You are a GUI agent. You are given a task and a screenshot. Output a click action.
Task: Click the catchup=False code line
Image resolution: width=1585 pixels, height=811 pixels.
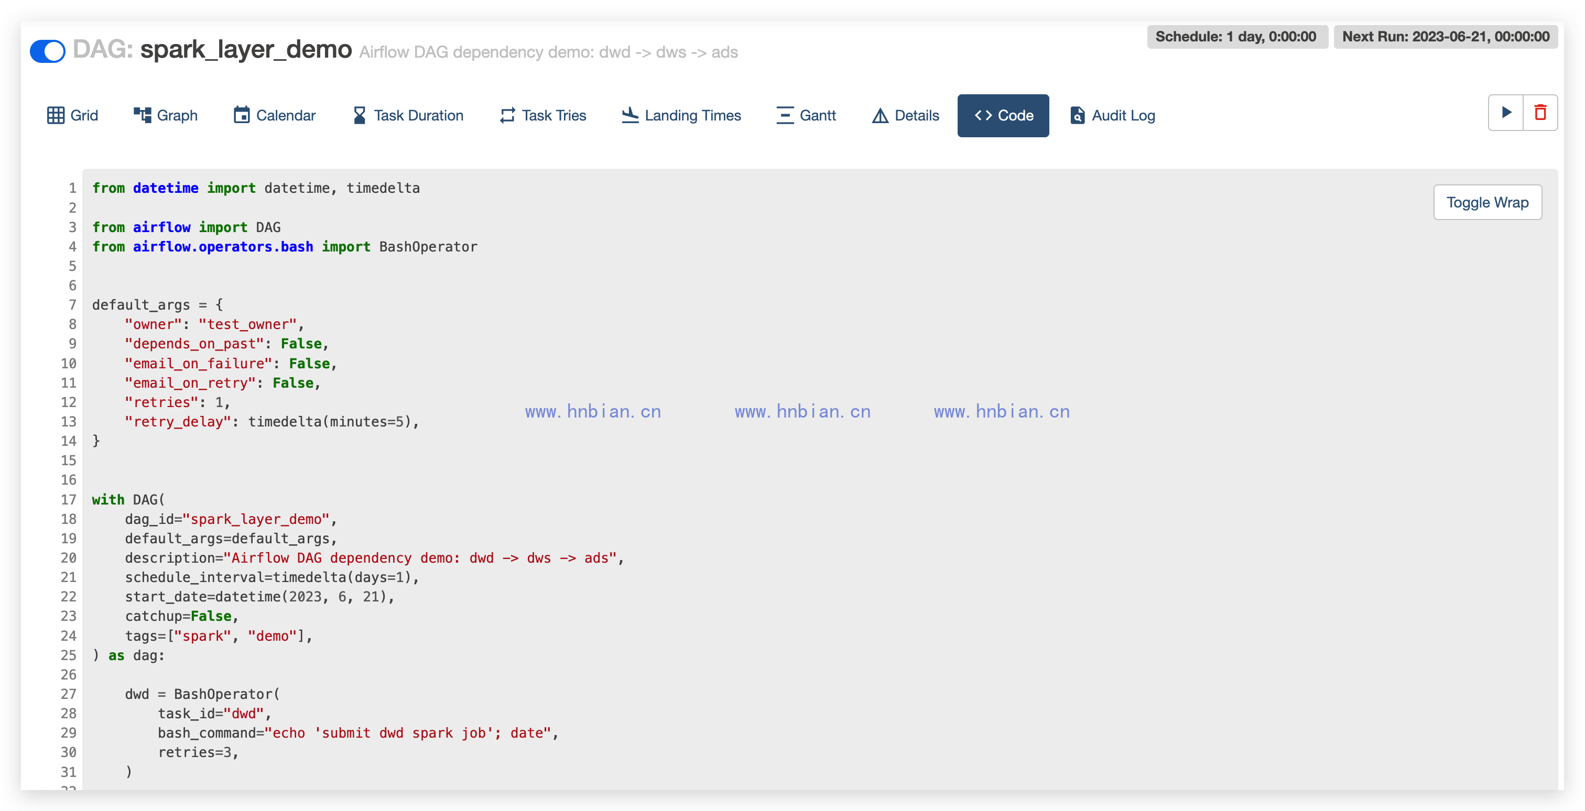click(x=182, y=616)
